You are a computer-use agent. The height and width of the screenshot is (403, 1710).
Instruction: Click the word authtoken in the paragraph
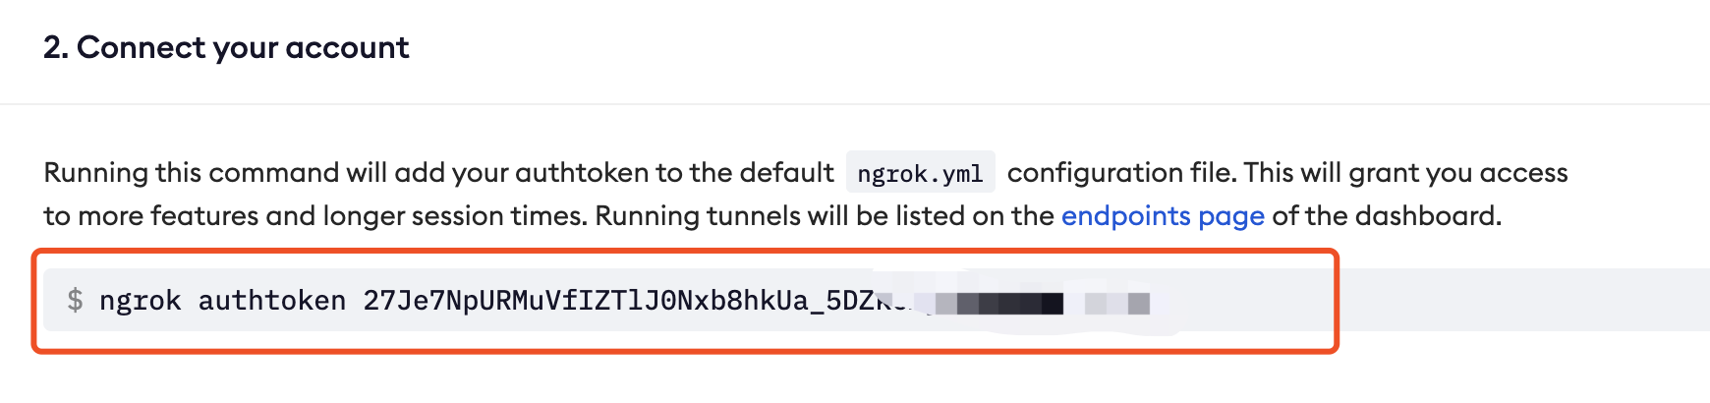coord(582,173)
